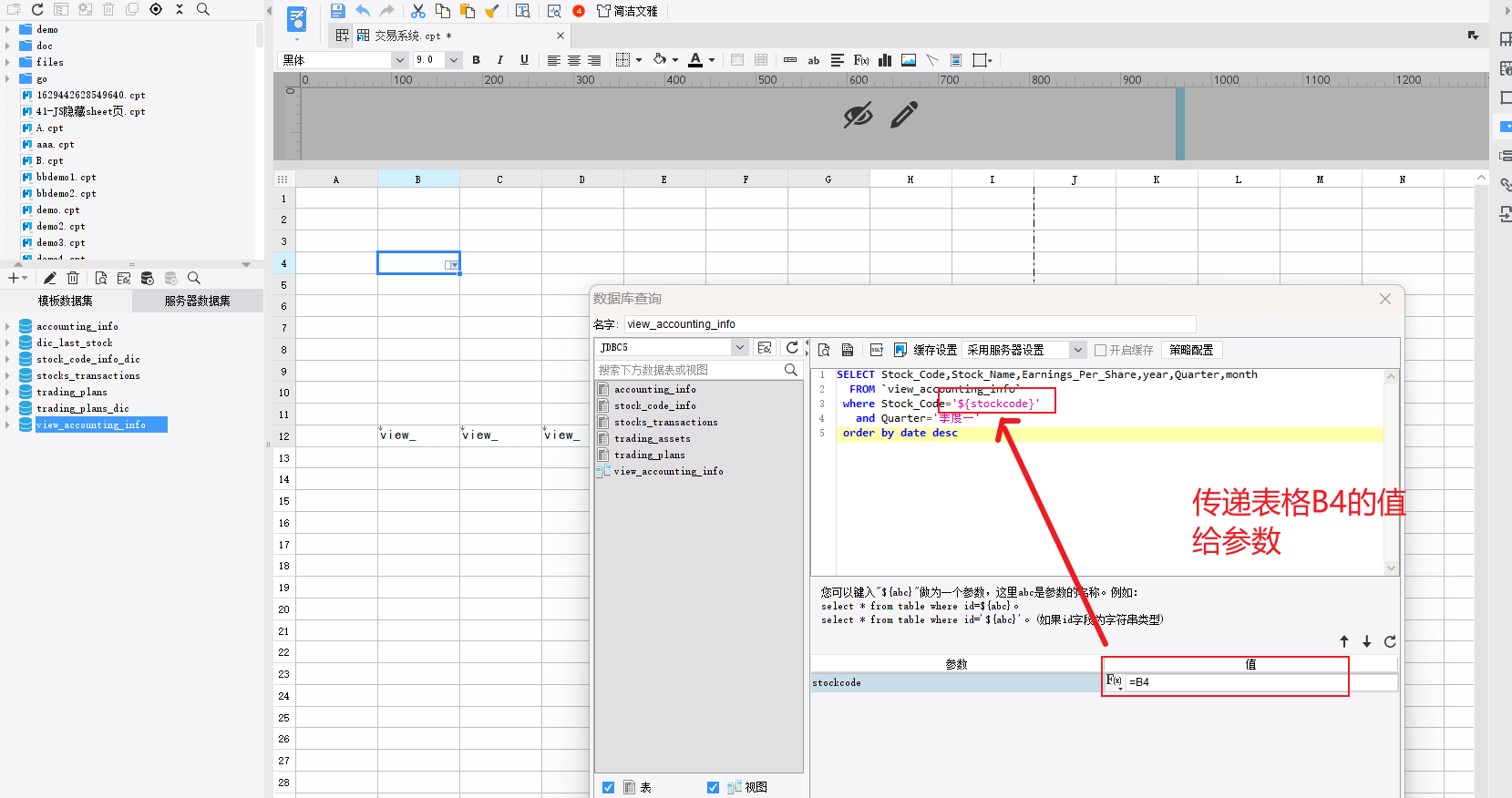1512x798 pixels.
Task: Click the stockcode parameter value field
Action: (1262, 681)
